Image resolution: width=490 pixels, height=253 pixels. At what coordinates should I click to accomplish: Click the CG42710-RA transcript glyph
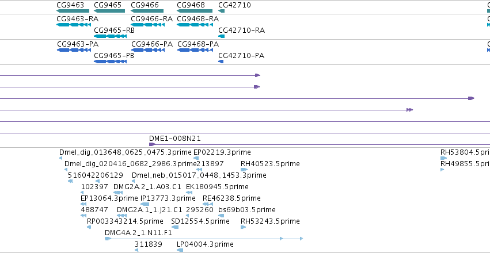point(221,36)
